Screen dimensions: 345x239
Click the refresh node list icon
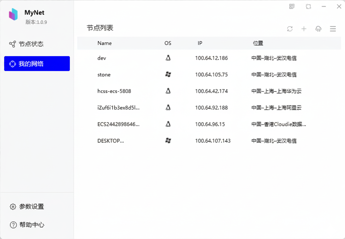(290, 29)
